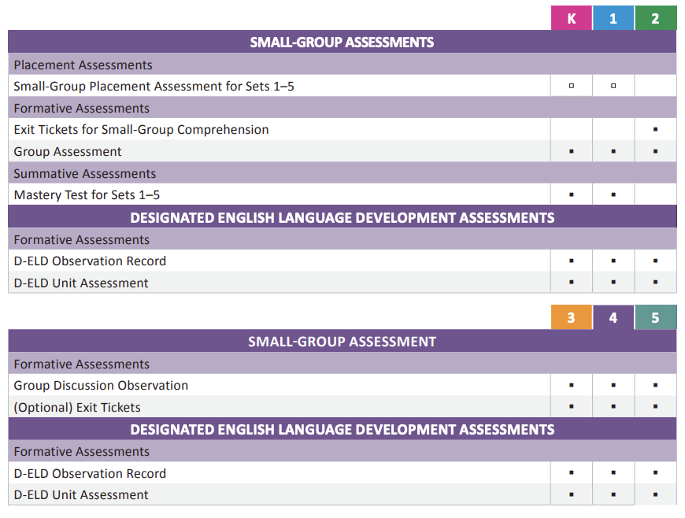685x518 pixels.
Task: Click 'Small-Group Placement Assessment for Sets 1–5'
Action: (x=154, y=86)
